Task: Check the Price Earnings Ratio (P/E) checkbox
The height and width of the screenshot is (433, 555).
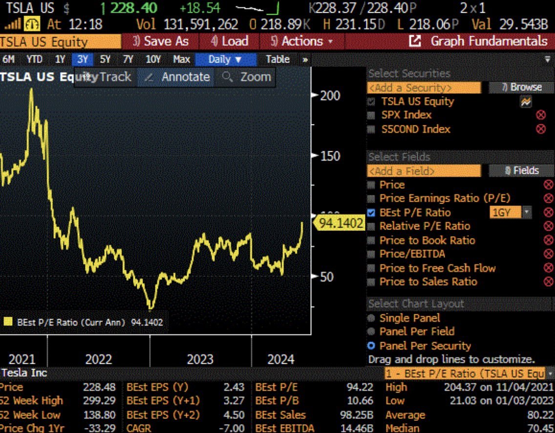Action: (371, 199)
